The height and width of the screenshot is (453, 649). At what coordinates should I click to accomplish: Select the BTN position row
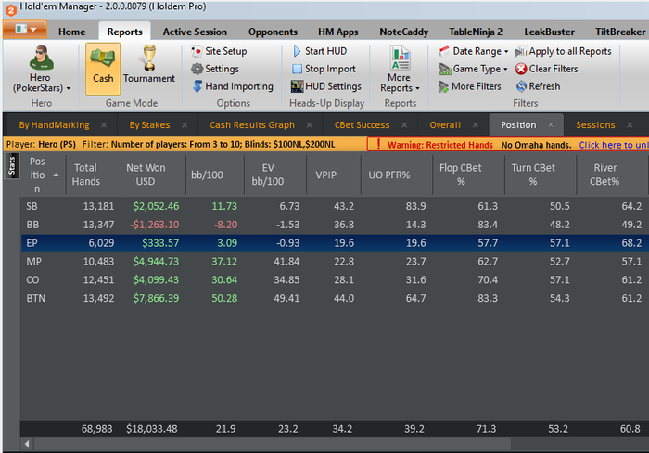pyautogui.click(x=335, y=298)
